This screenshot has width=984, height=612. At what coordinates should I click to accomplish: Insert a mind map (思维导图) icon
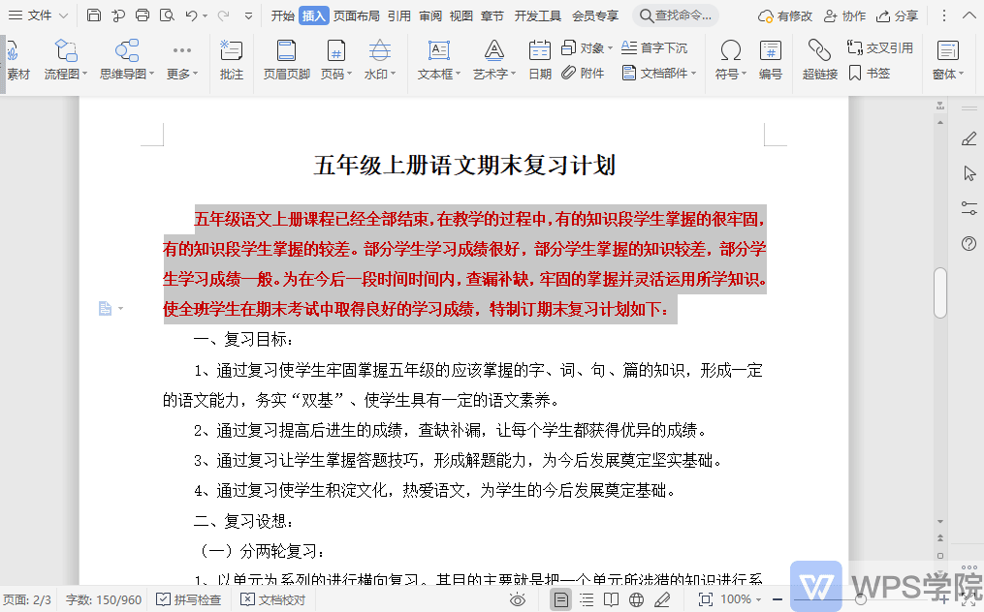coord(127,50)
